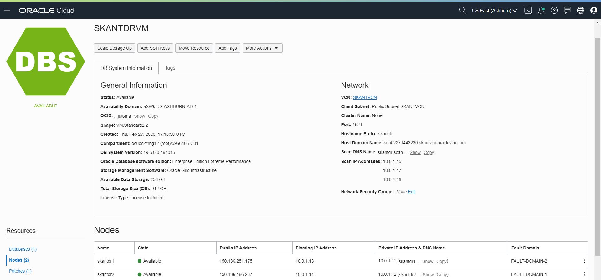Select the skantdr2 node name cell

tap(105, 274)
